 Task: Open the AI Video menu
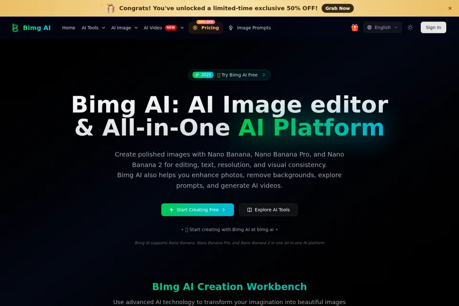coord(153,28)
